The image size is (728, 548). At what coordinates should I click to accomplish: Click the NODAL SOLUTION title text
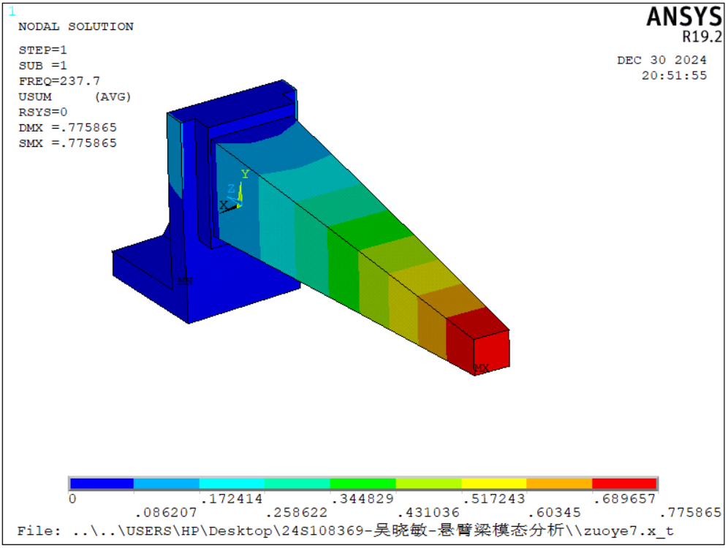coord(76,26)
